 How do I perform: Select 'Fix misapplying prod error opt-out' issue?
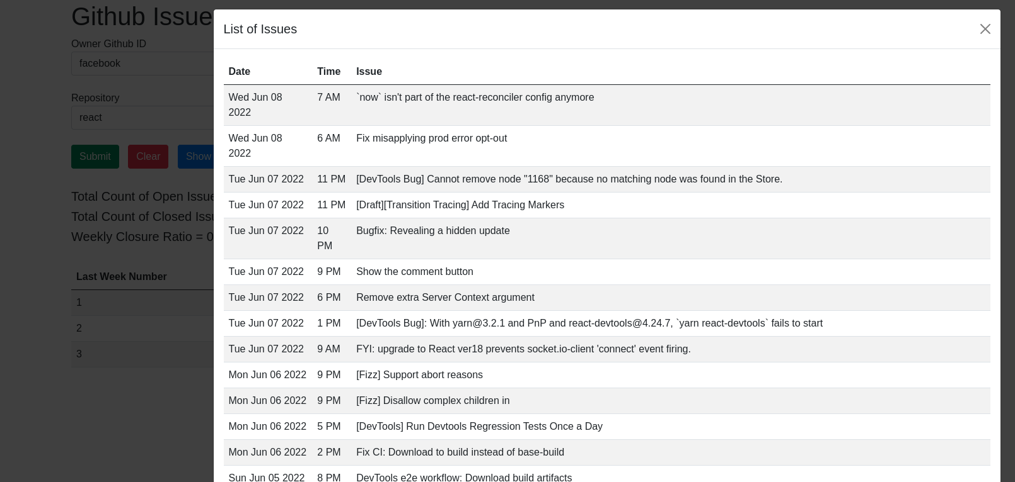click(x=431, y=138)
